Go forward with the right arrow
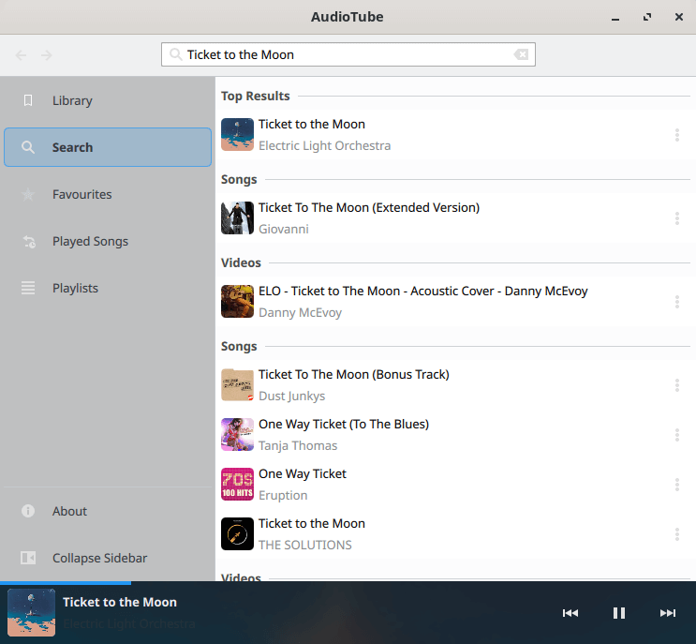 (46, 55)
